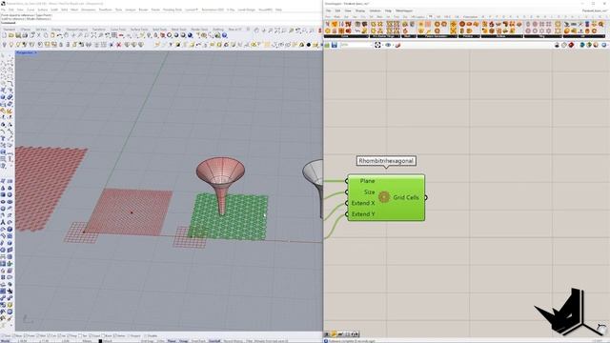Open Rhino Curve menu
This screenshot has width=610, height=343.
pos(30,10)
